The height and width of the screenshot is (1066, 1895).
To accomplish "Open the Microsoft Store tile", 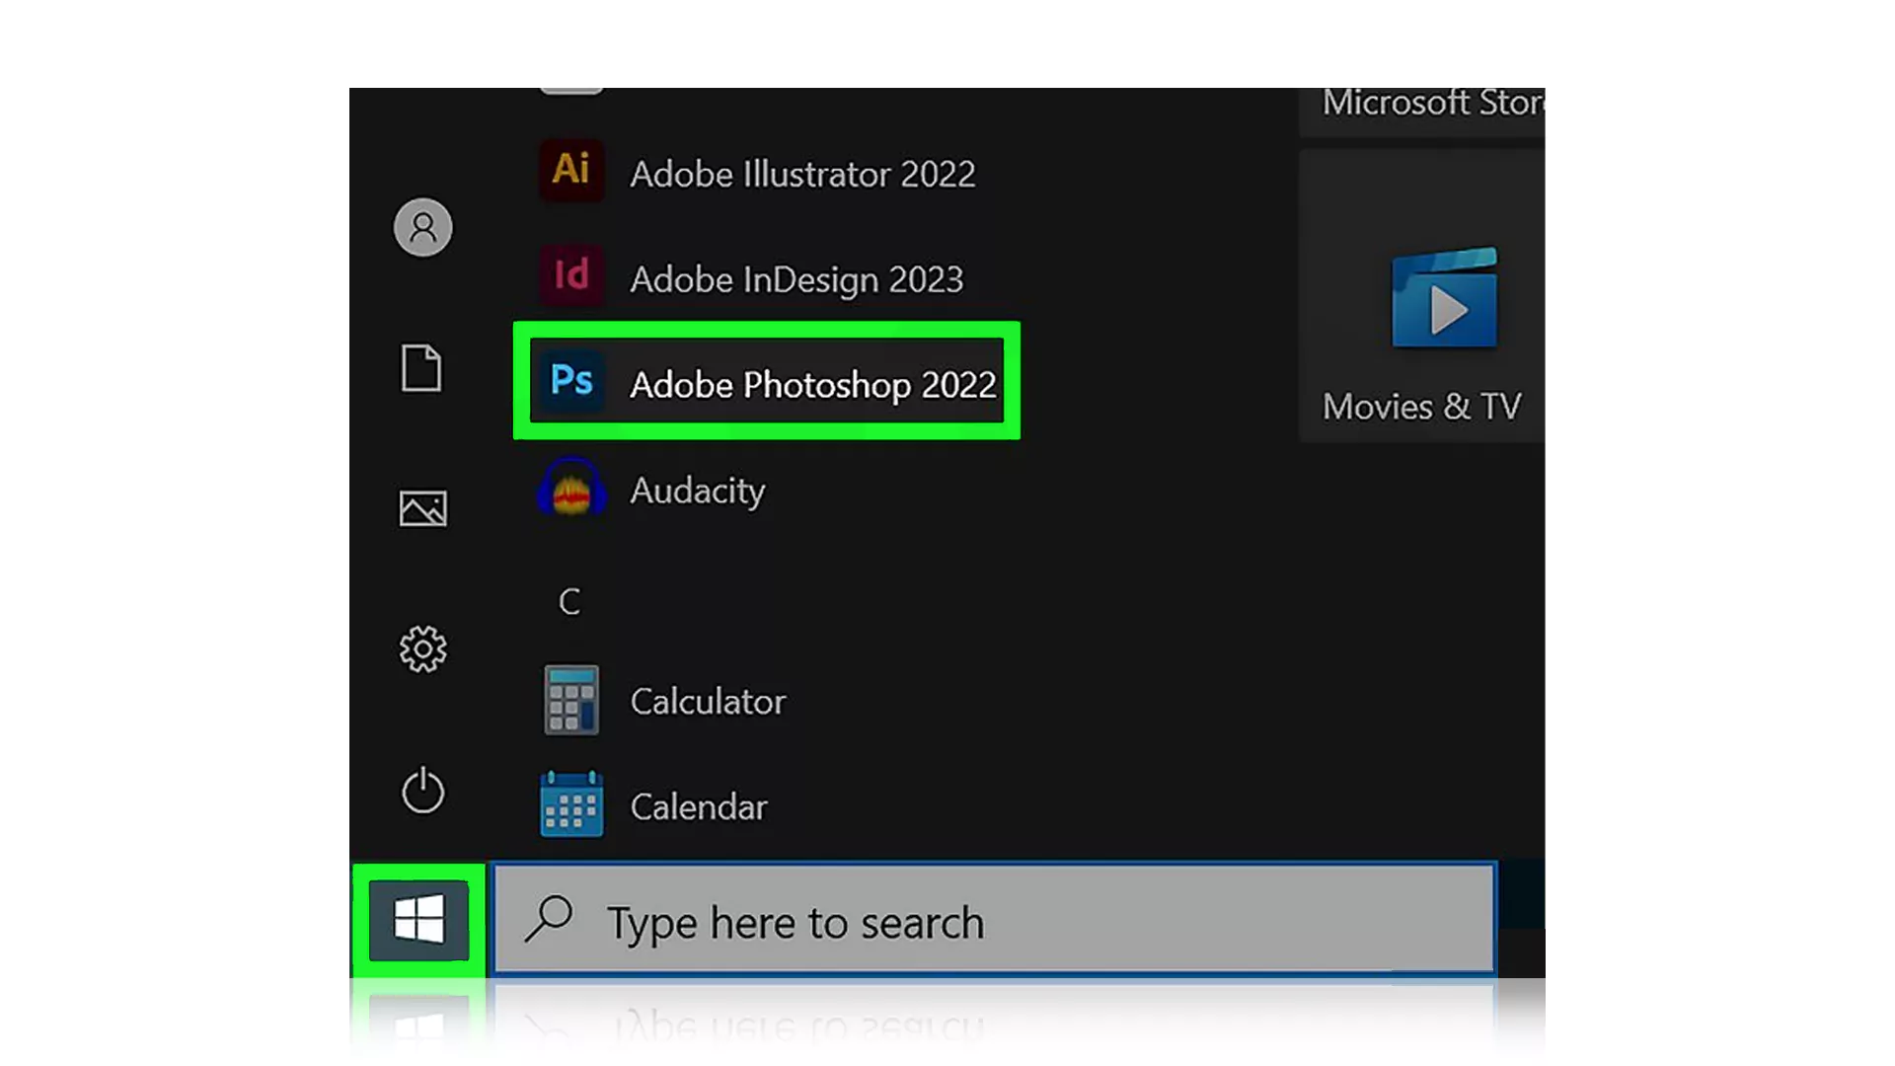I will pos(1421,111).
